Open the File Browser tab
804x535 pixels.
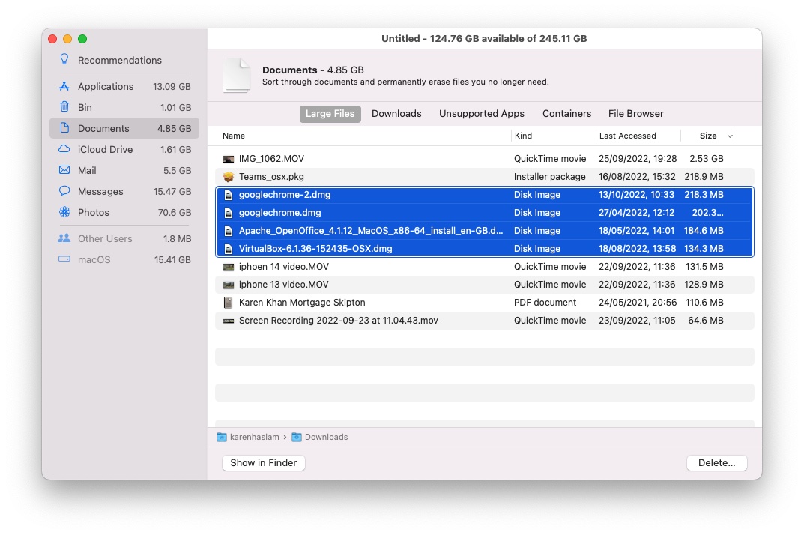point(635,114)
